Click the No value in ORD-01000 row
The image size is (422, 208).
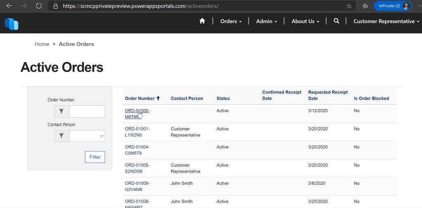click(356, 111)
